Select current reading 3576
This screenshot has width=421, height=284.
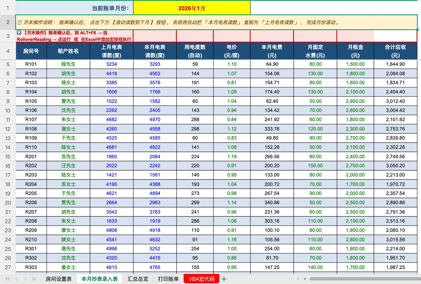tap(155, 83)
